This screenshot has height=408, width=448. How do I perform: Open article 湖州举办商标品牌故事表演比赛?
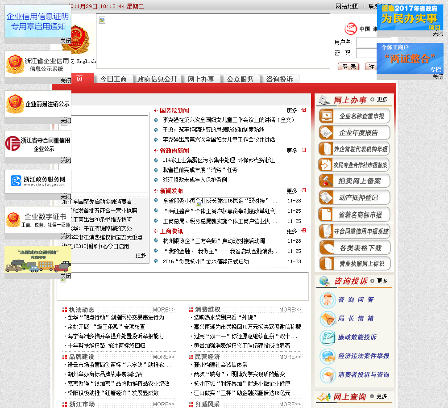(x=105, y=374)
